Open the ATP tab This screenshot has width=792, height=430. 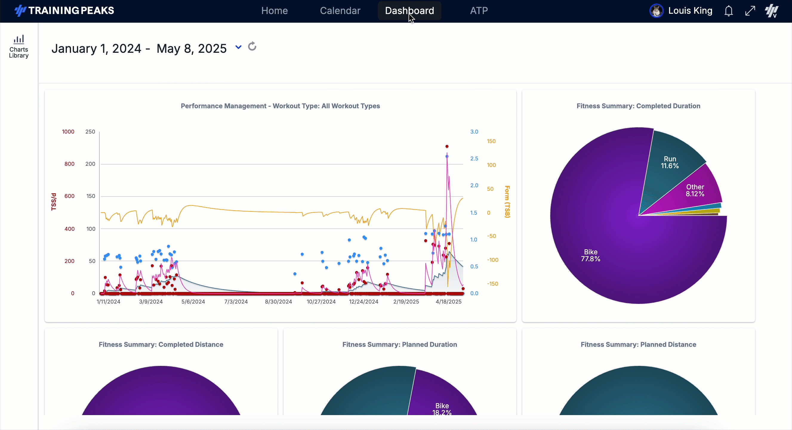(x=479, y=11)
